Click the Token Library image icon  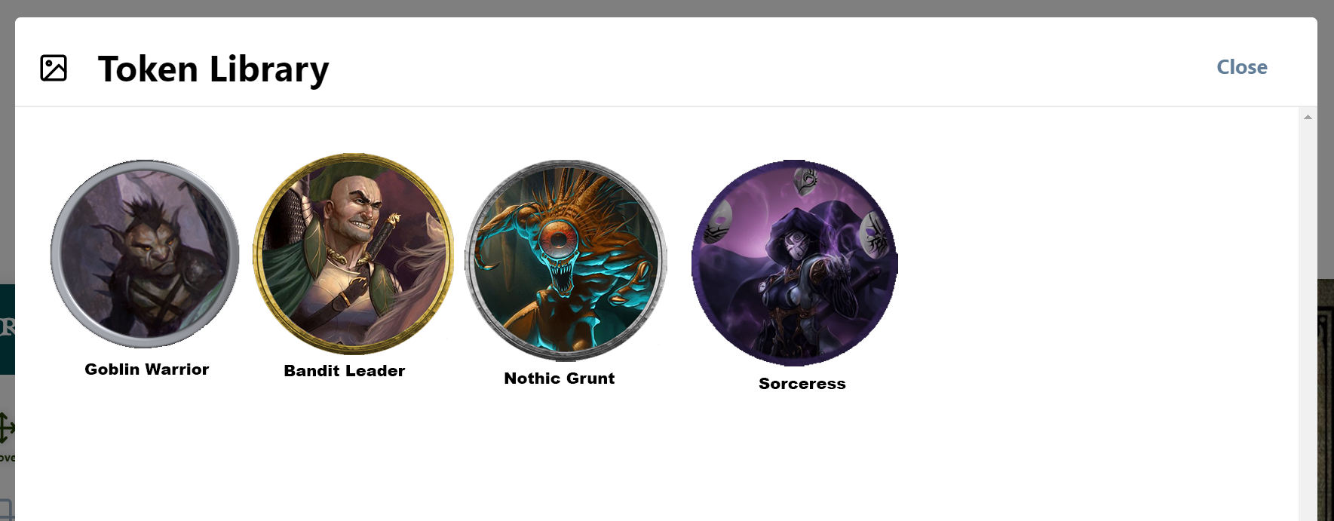click(x=54, y=68)
